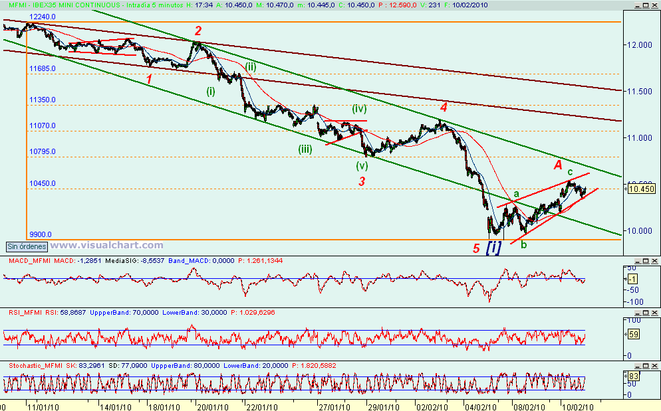Minimize the MACD_MFMI indicator panel

[x=638, y=261]
